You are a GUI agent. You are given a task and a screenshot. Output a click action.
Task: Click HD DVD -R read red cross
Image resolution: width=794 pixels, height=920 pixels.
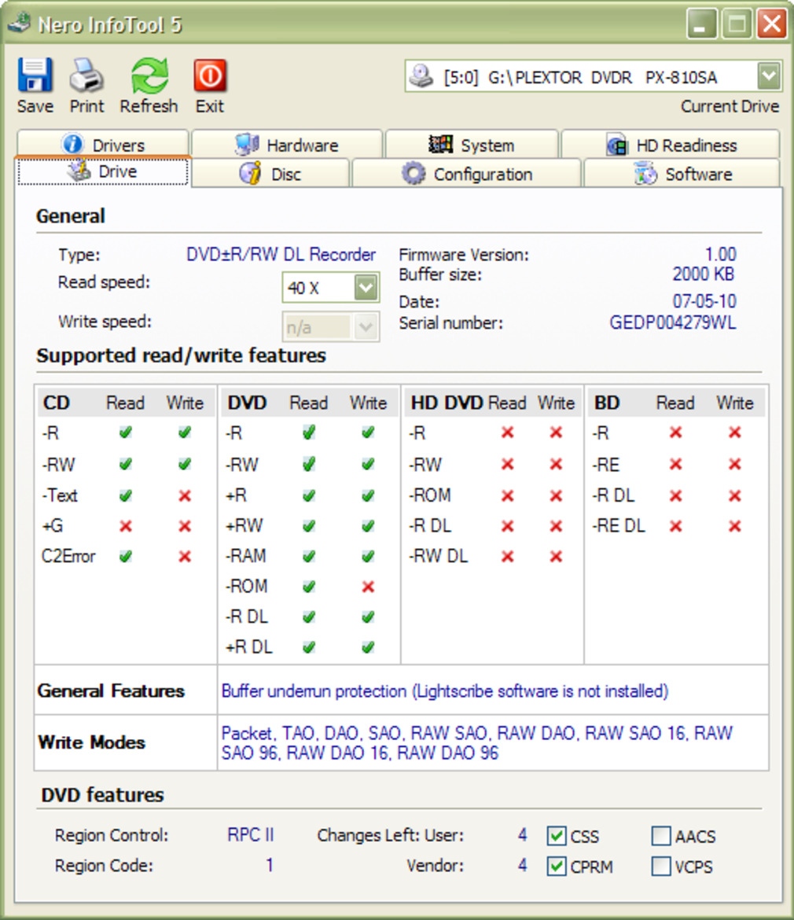tap(507, 432)
